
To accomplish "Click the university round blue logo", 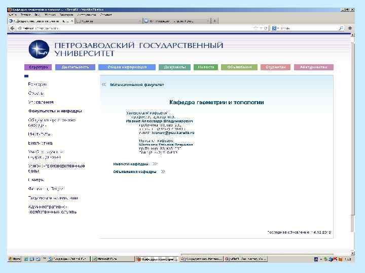I will [x=39, y=49].
